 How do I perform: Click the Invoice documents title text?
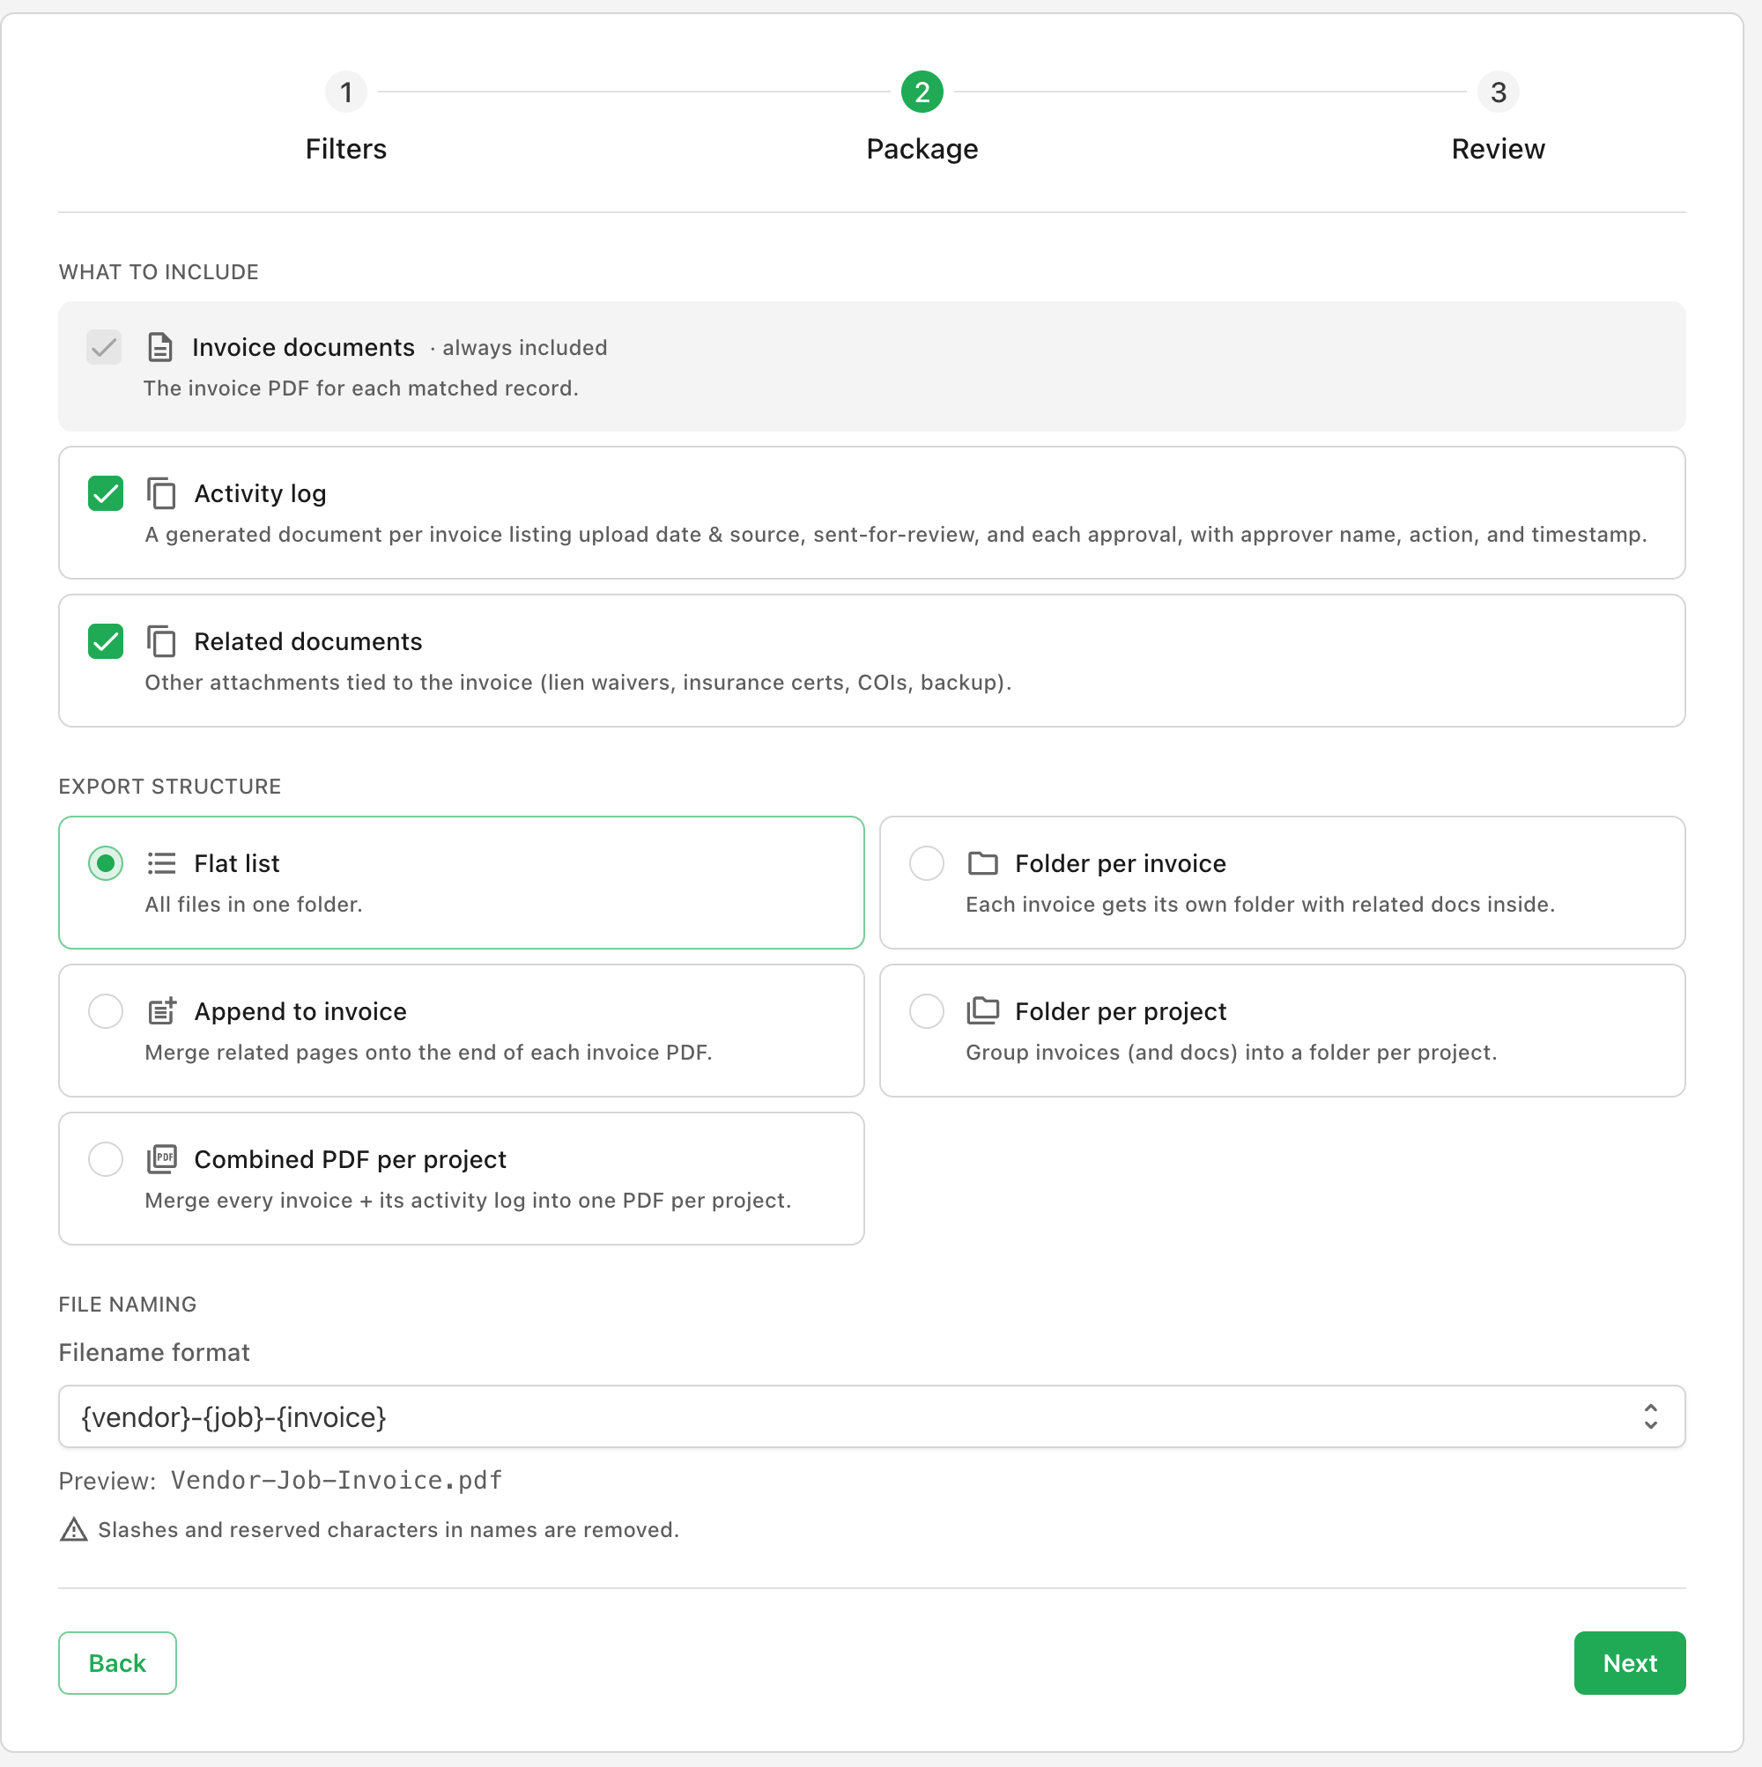point(303,348)
